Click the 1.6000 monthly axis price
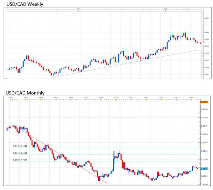 tap(204, 126)
